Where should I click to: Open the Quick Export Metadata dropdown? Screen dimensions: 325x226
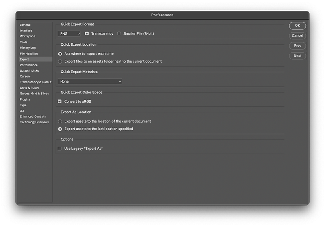point(90,81)
